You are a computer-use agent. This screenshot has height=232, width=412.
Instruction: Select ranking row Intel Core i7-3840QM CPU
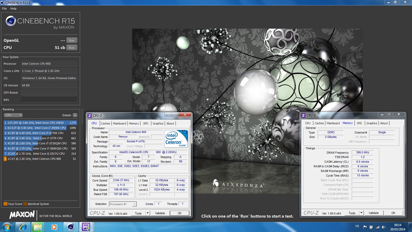40,148
